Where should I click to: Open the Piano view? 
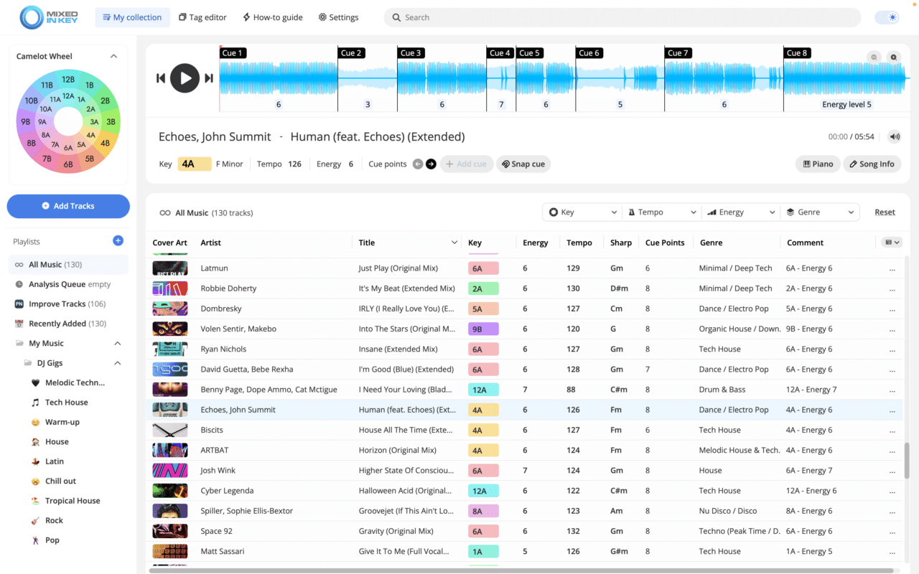click(818, 164)
